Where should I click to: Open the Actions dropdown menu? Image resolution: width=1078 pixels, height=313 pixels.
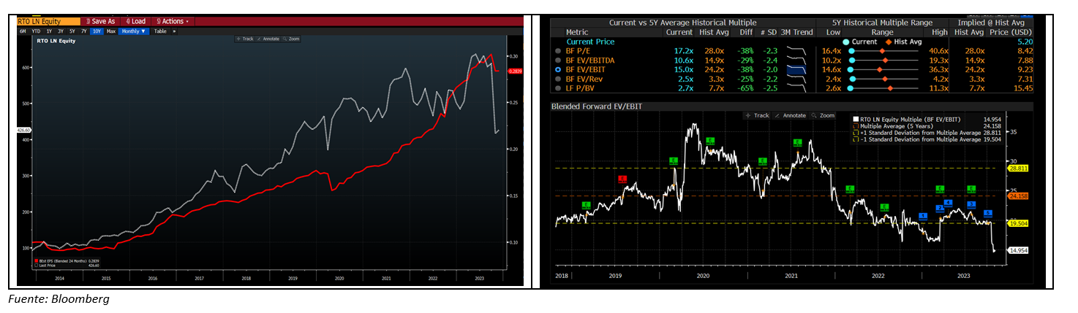coord(173,21)
